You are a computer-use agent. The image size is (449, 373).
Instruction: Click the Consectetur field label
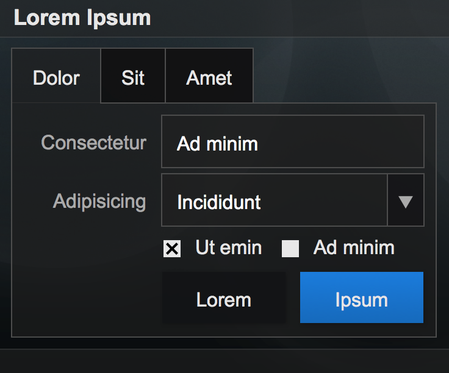[x=94, y=142]
